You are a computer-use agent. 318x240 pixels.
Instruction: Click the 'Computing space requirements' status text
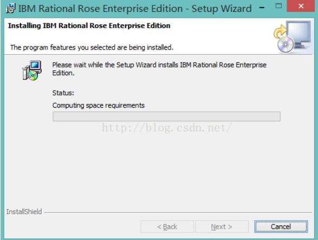[98, 105]
